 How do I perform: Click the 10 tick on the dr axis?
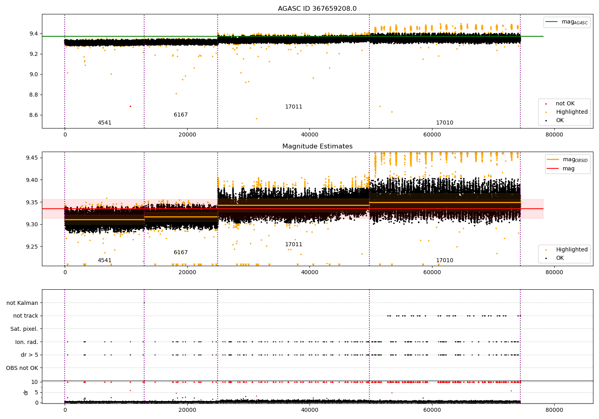[35, 382]
